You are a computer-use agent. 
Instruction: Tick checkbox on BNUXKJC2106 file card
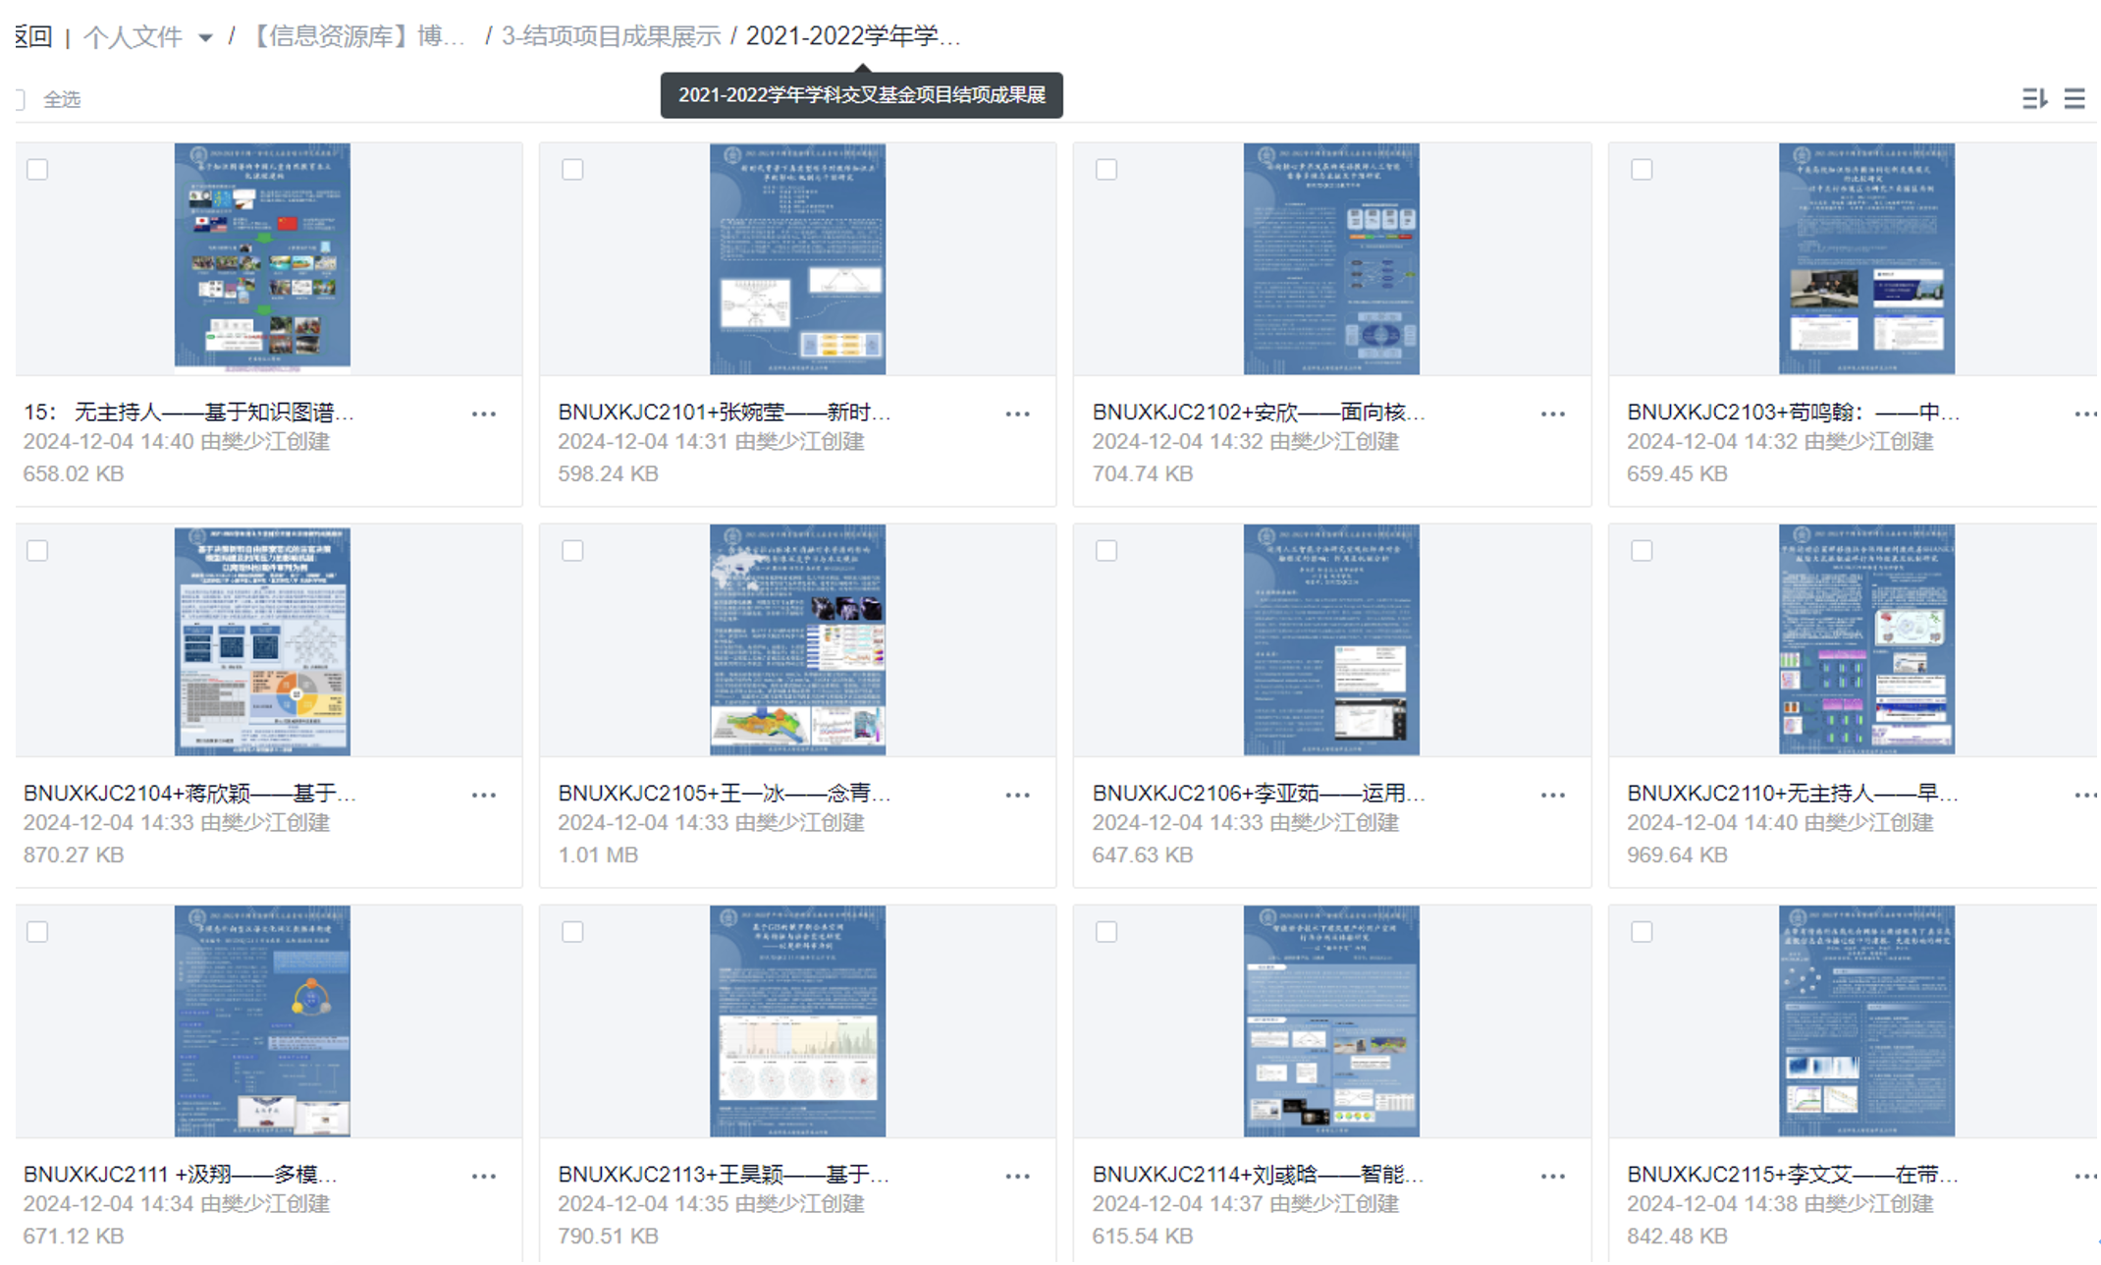(x=1106, y=550)
